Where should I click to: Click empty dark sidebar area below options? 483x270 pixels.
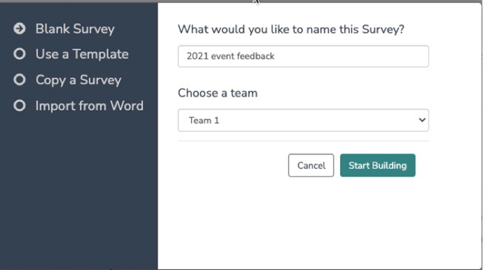77,193
